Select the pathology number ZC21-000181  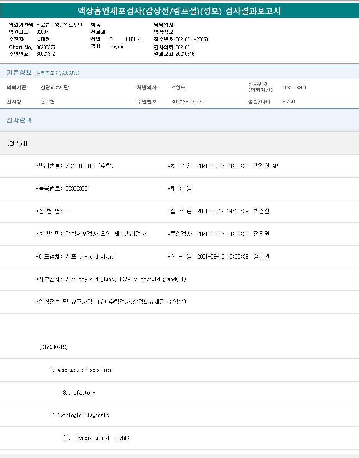click(81, 166)
